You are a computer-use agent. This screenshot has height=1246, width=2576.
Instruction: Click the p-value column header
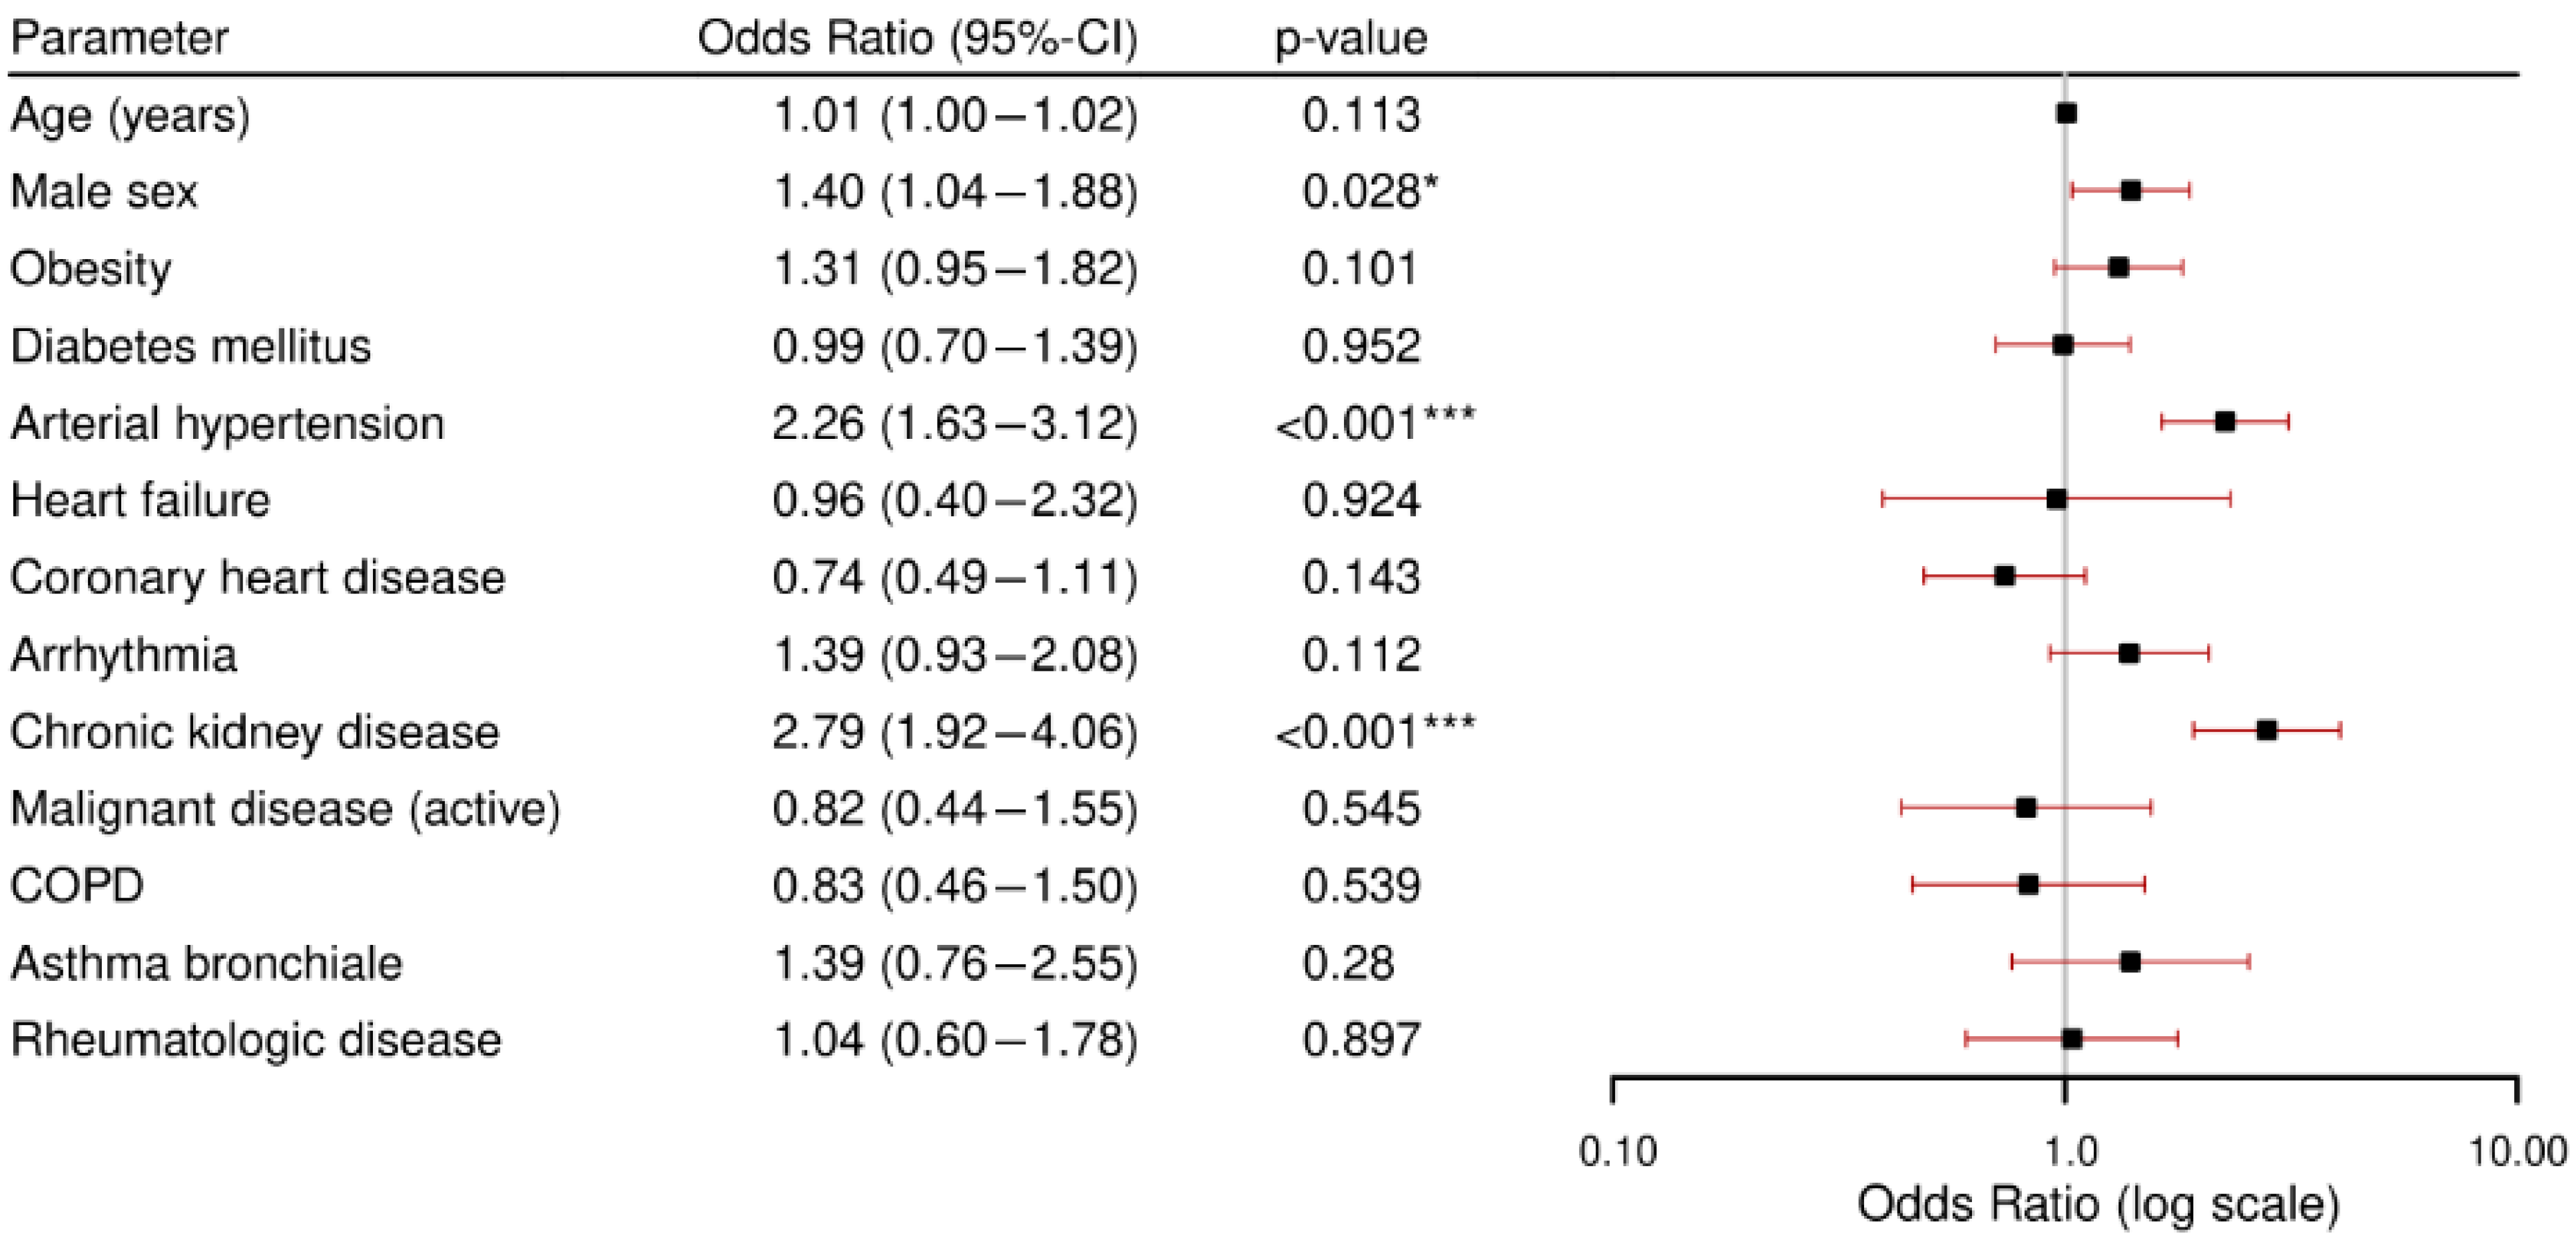pos(1351,38)
